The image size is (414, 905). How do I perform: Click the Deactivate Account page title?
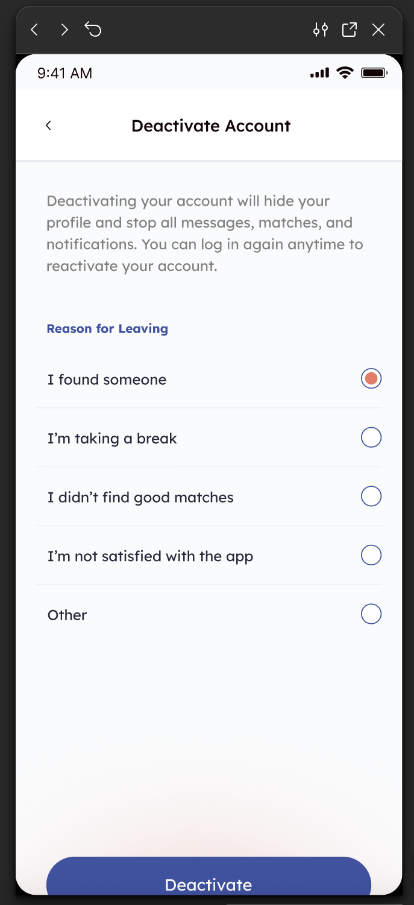click(x=211, y=126)
